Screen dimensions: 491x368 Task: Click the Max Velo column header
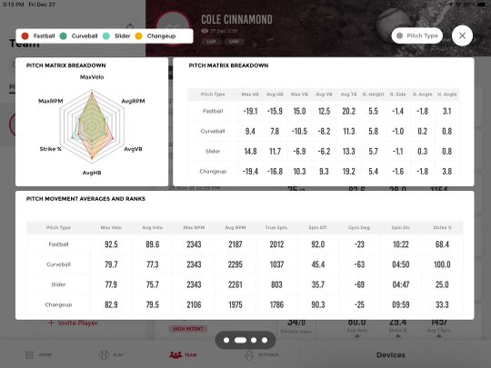(111, 227)
